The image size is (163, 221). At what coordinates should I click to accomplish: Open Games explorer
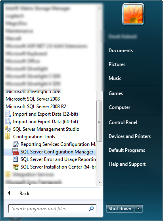click(x=116, y=93)
